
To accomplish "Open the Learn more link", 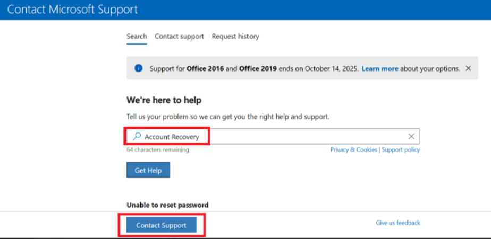I will tap(380, 68).
